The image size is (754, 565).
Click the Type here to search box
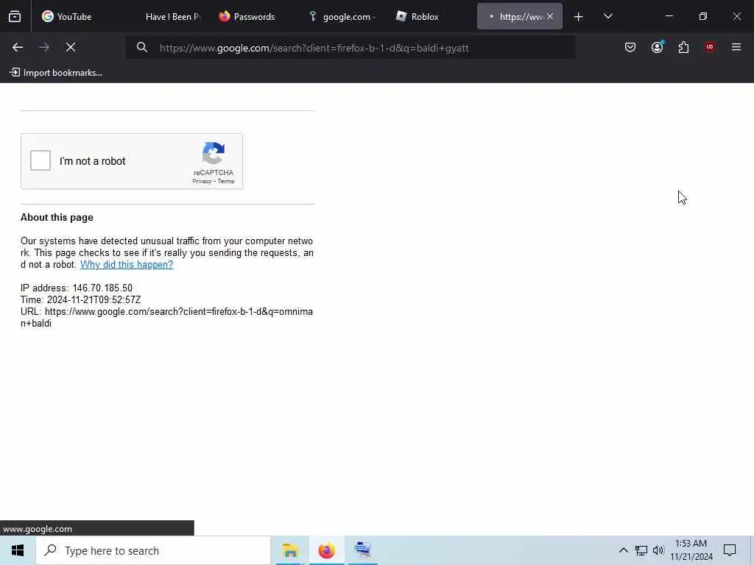coord(153,550)
